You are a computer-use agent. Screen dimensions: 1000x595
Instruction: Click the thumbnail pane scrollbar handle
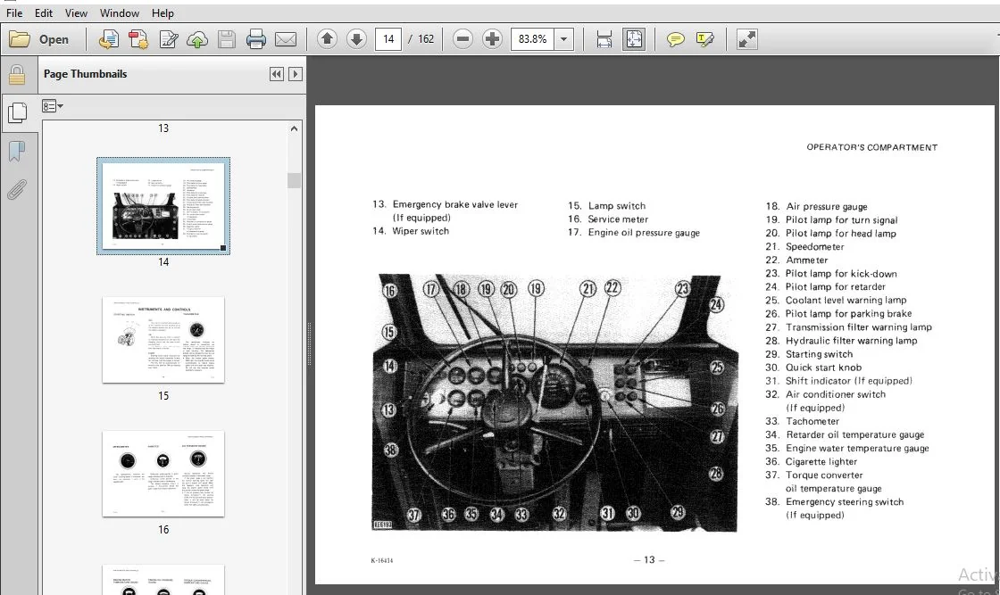(294, 180)
